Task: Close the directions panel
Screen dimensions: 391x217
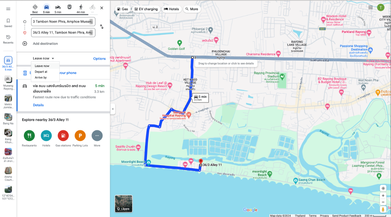Action: click(x=102, y=8)
